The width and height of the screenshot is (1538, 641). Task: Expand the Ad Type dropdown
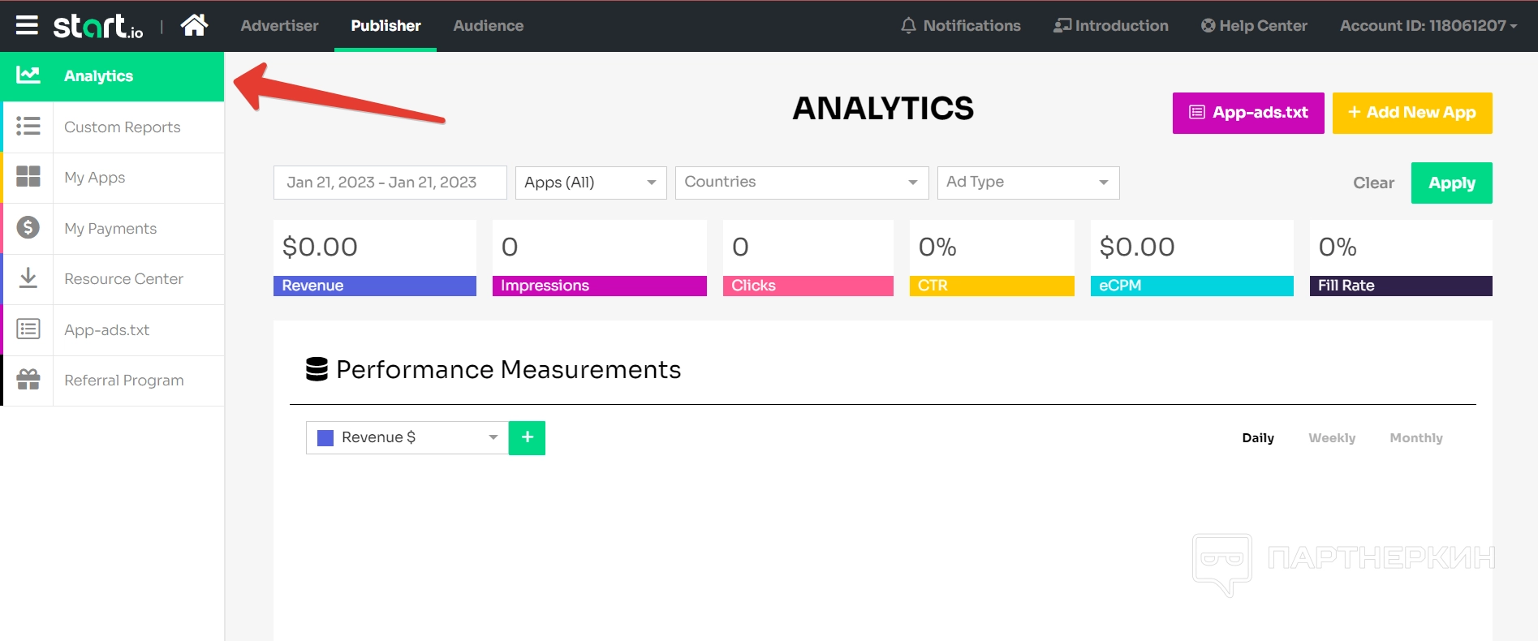coord(1027,183)
